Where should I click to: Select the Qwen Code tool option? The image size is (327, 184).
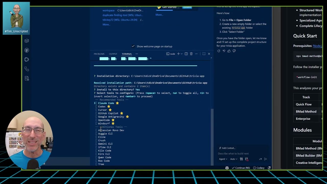(x=104, y=157)
